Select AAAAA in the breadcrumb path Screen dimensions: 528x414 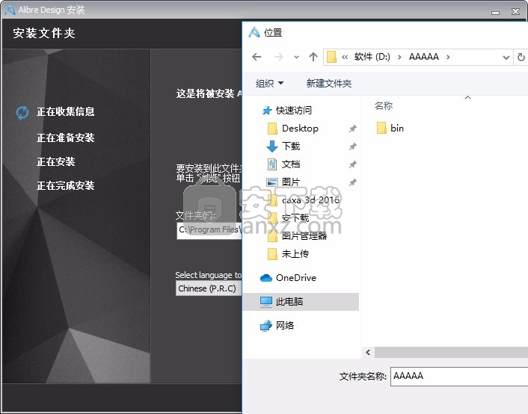pyautogui.click(x=423, y=57)
